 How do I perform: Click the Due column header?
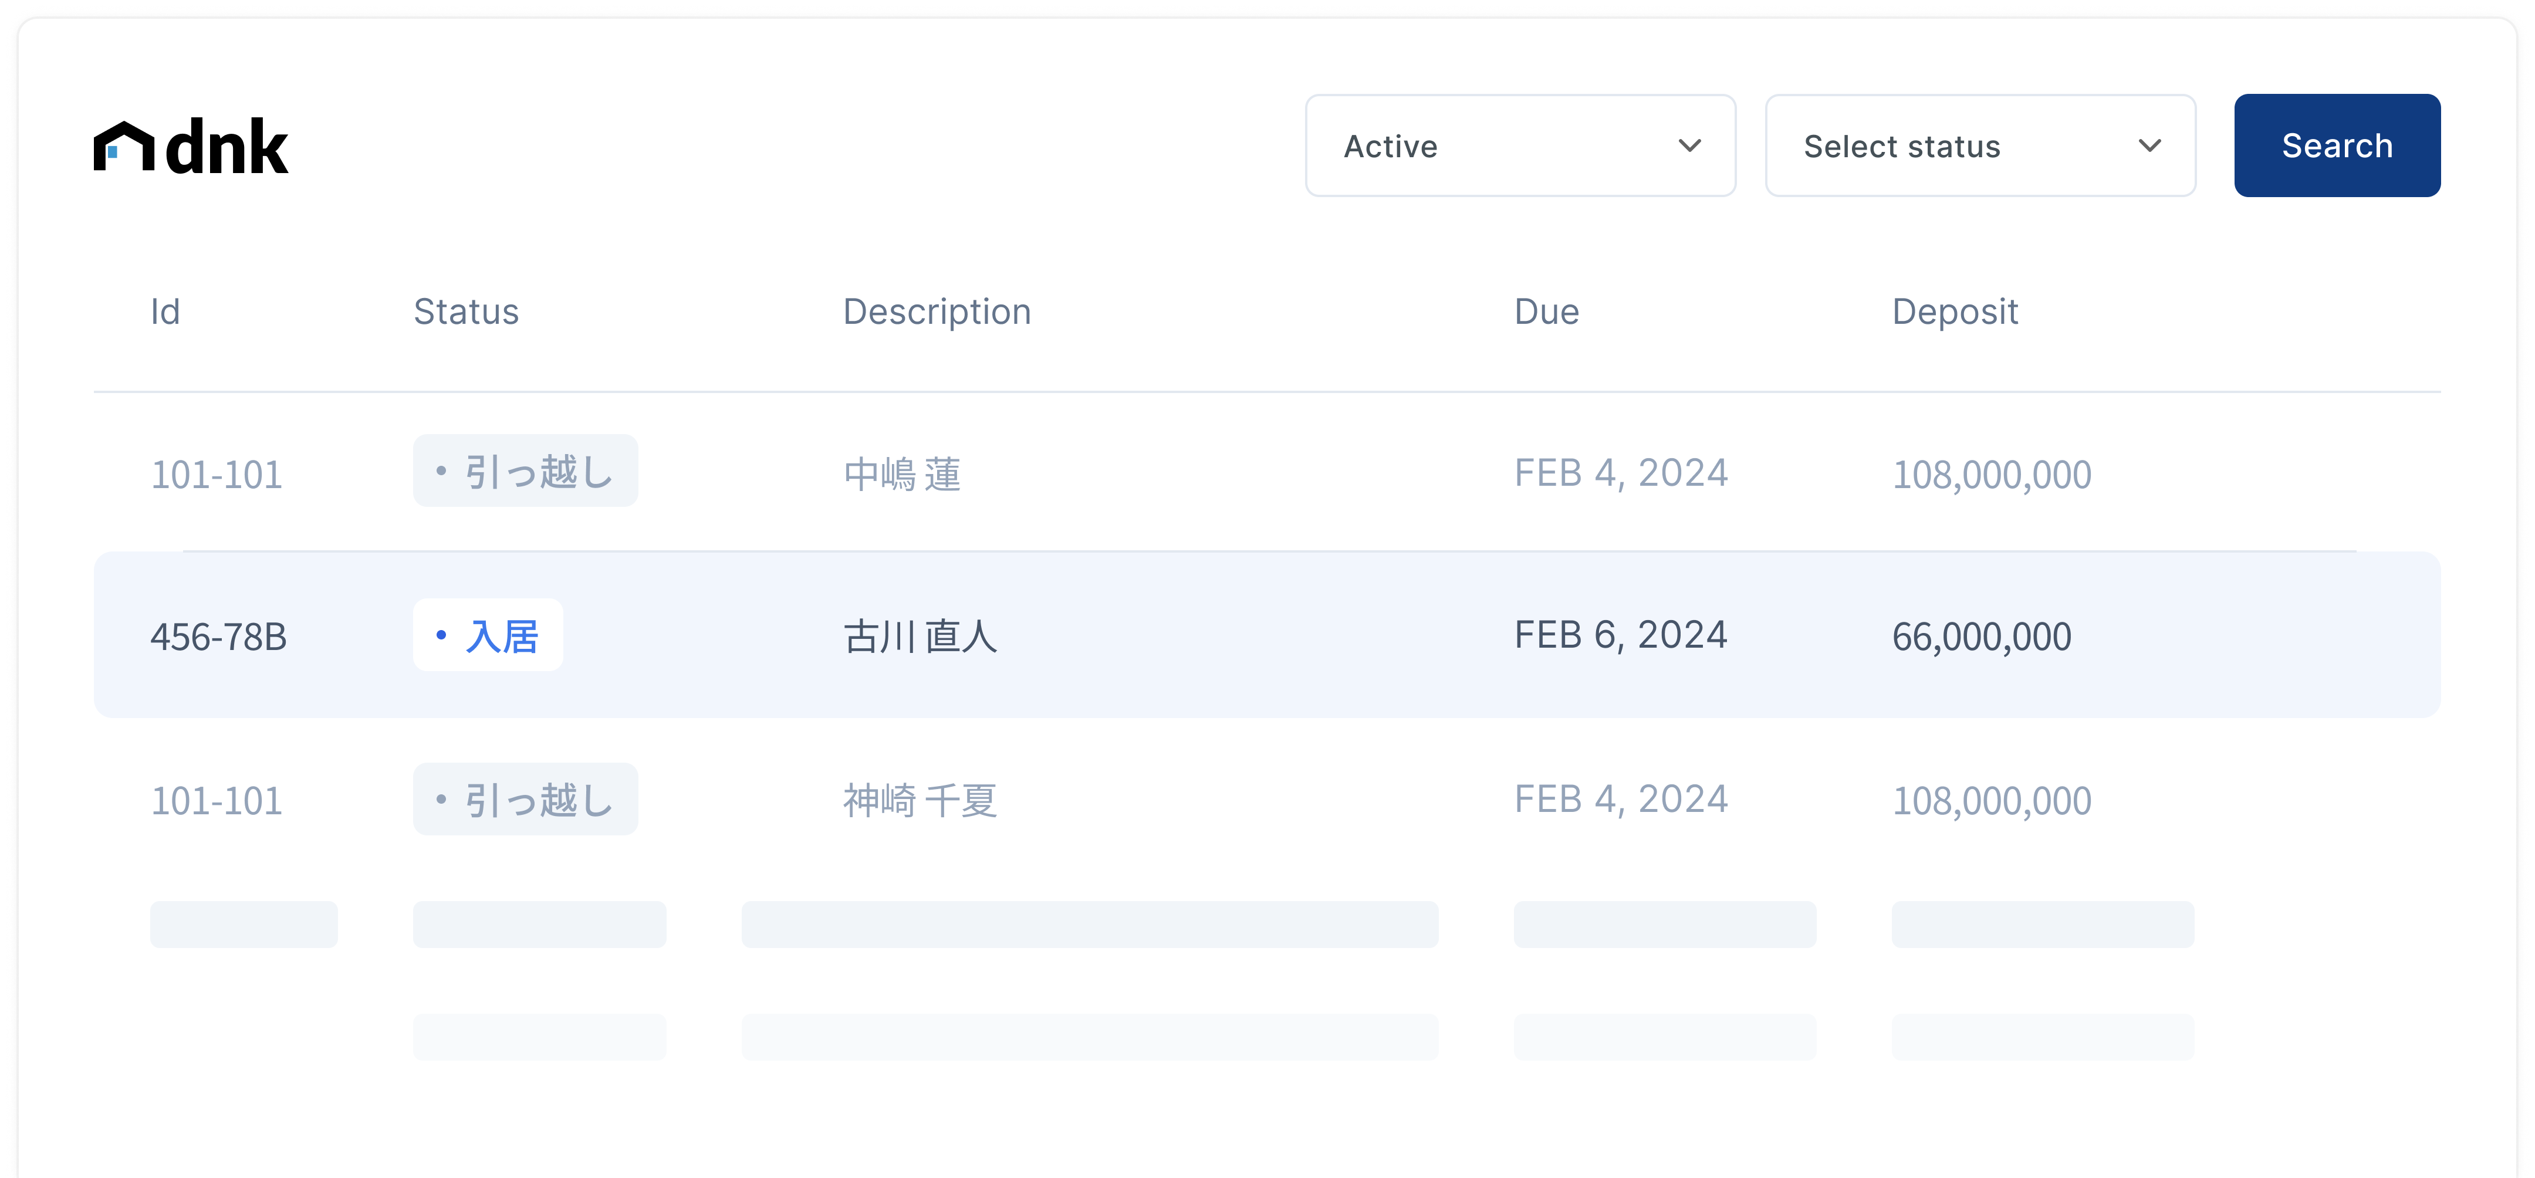point(1546,312)
